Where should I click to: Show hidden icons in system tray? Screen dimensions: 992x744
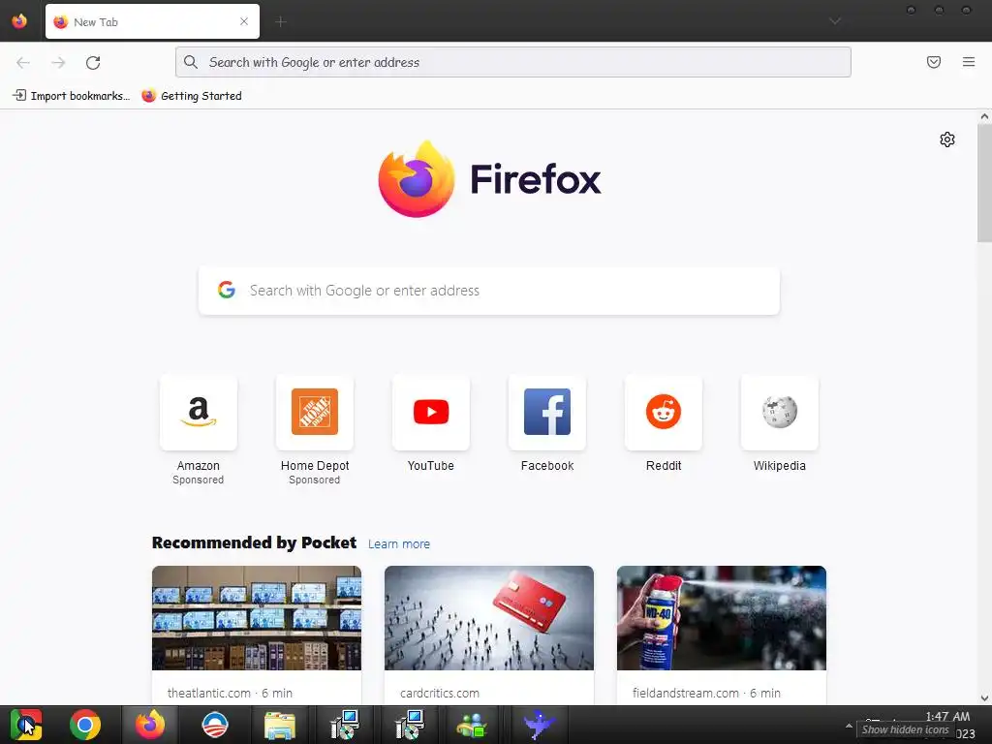coord(849,726)
